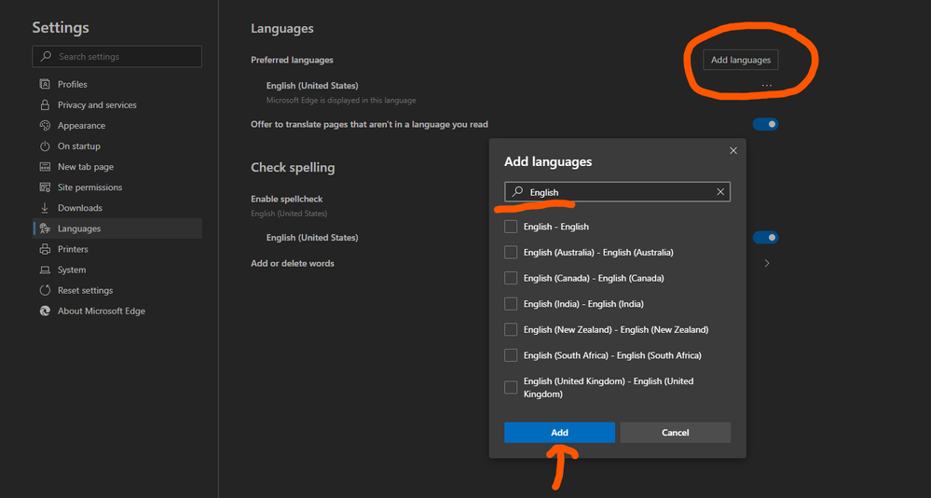931x498 pixels.
Task: Click the Printers icon
Action: (45, 249)
